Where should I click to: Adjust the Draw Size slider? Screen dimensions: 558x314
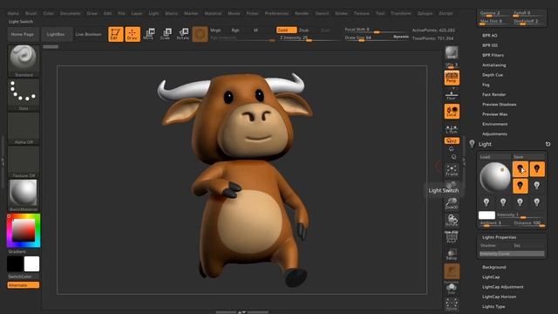tap(377, 38)
